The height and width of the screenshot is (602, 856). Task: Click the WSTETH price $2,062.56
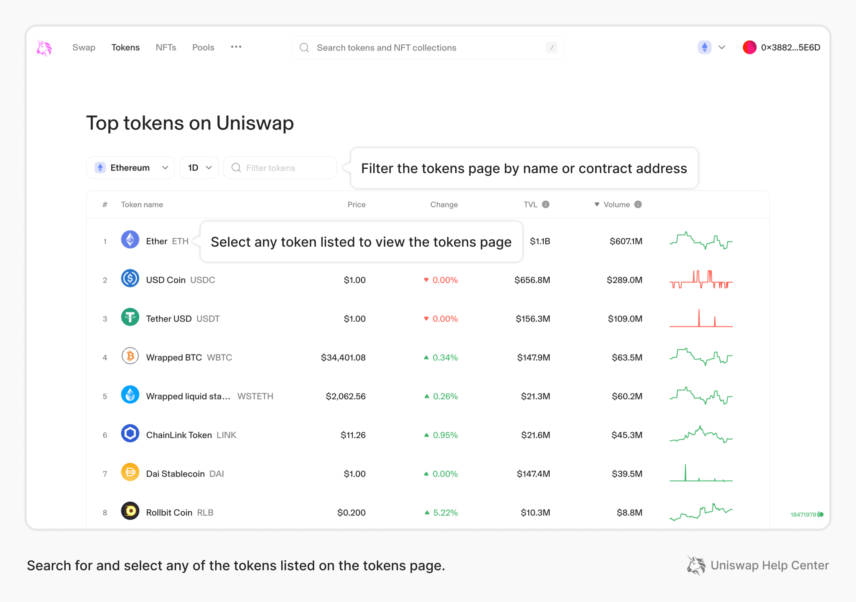(346, 396)
